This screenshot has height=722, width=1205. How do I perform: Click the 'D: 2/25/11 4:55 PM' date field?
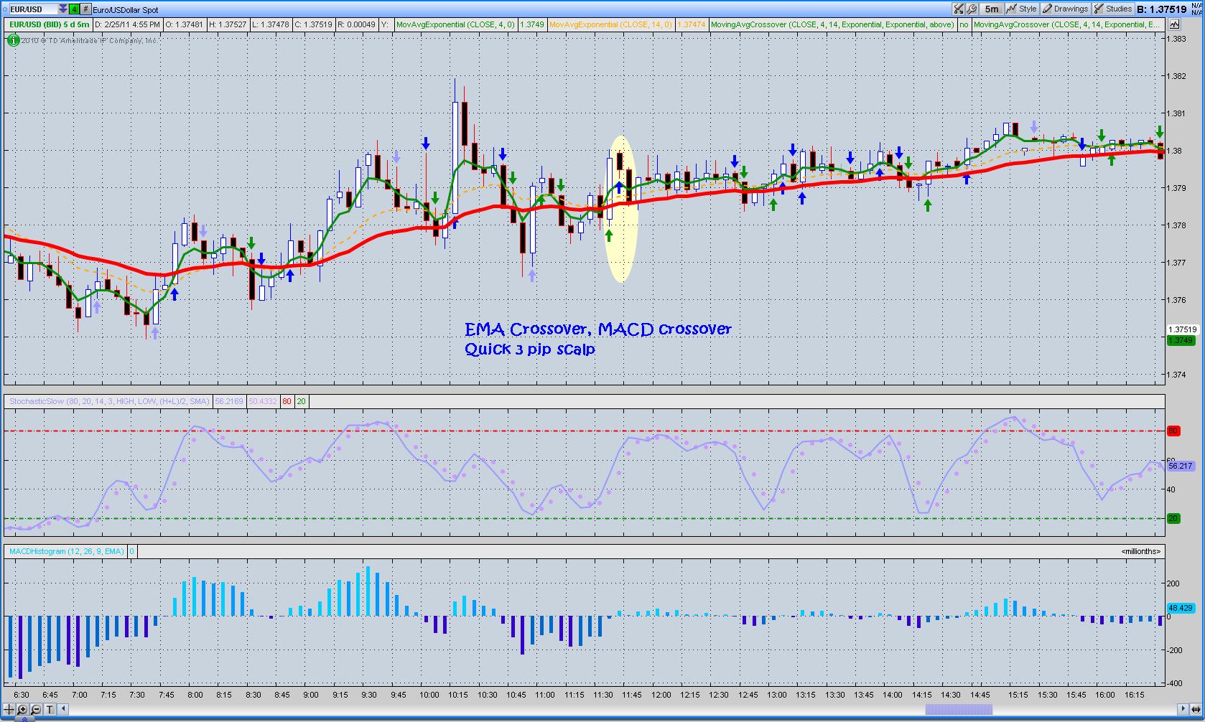[128, 24]
